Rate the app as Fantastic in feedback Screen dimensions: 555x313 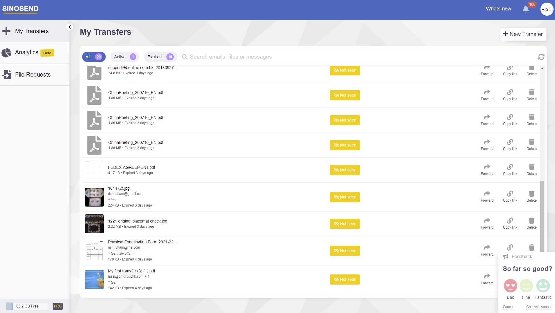542,286
